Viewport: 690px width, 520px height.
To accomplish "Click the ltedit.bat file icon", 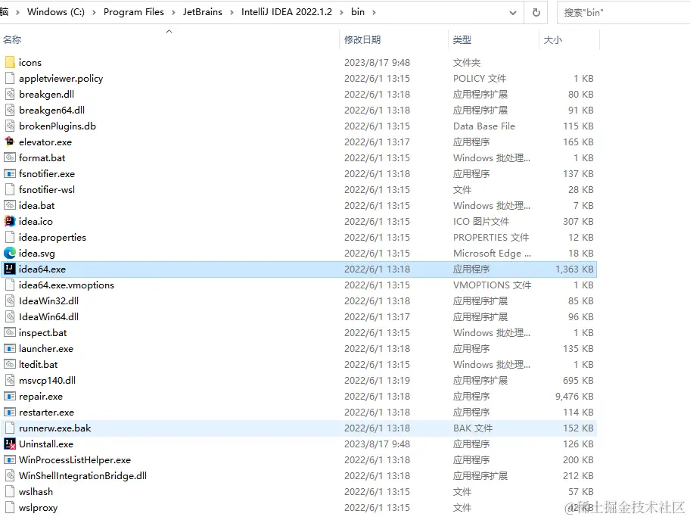I will [x=10, y=364].
